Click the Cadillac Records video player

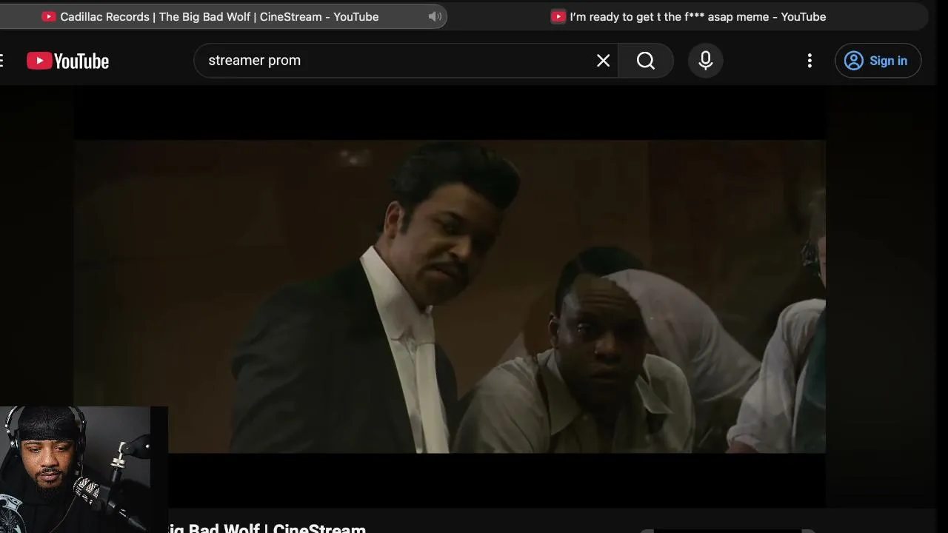450,296
